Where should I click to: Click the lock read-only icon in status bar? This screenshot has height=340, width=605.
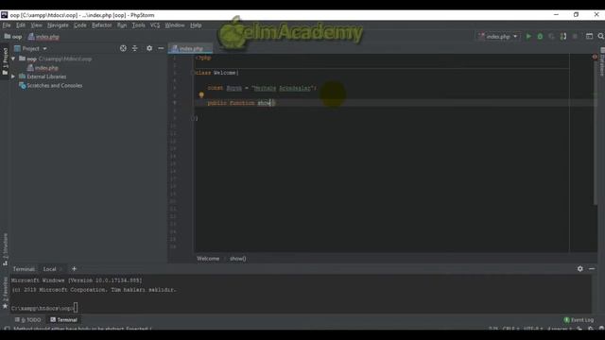[x=579, y=330]
